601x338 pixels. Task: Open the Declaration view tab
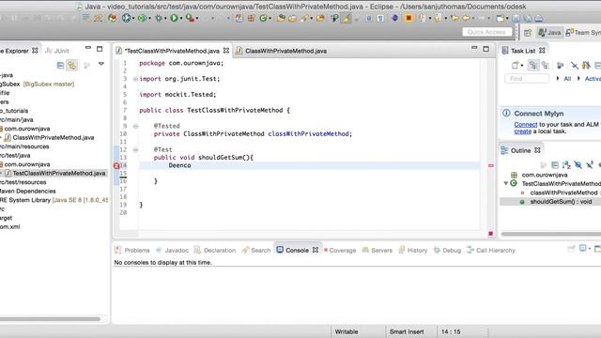click(x=215, y=251)
